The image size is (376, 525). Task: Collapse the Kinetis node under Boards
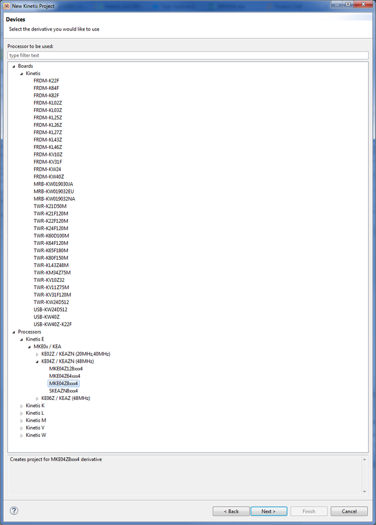point(22,74)
